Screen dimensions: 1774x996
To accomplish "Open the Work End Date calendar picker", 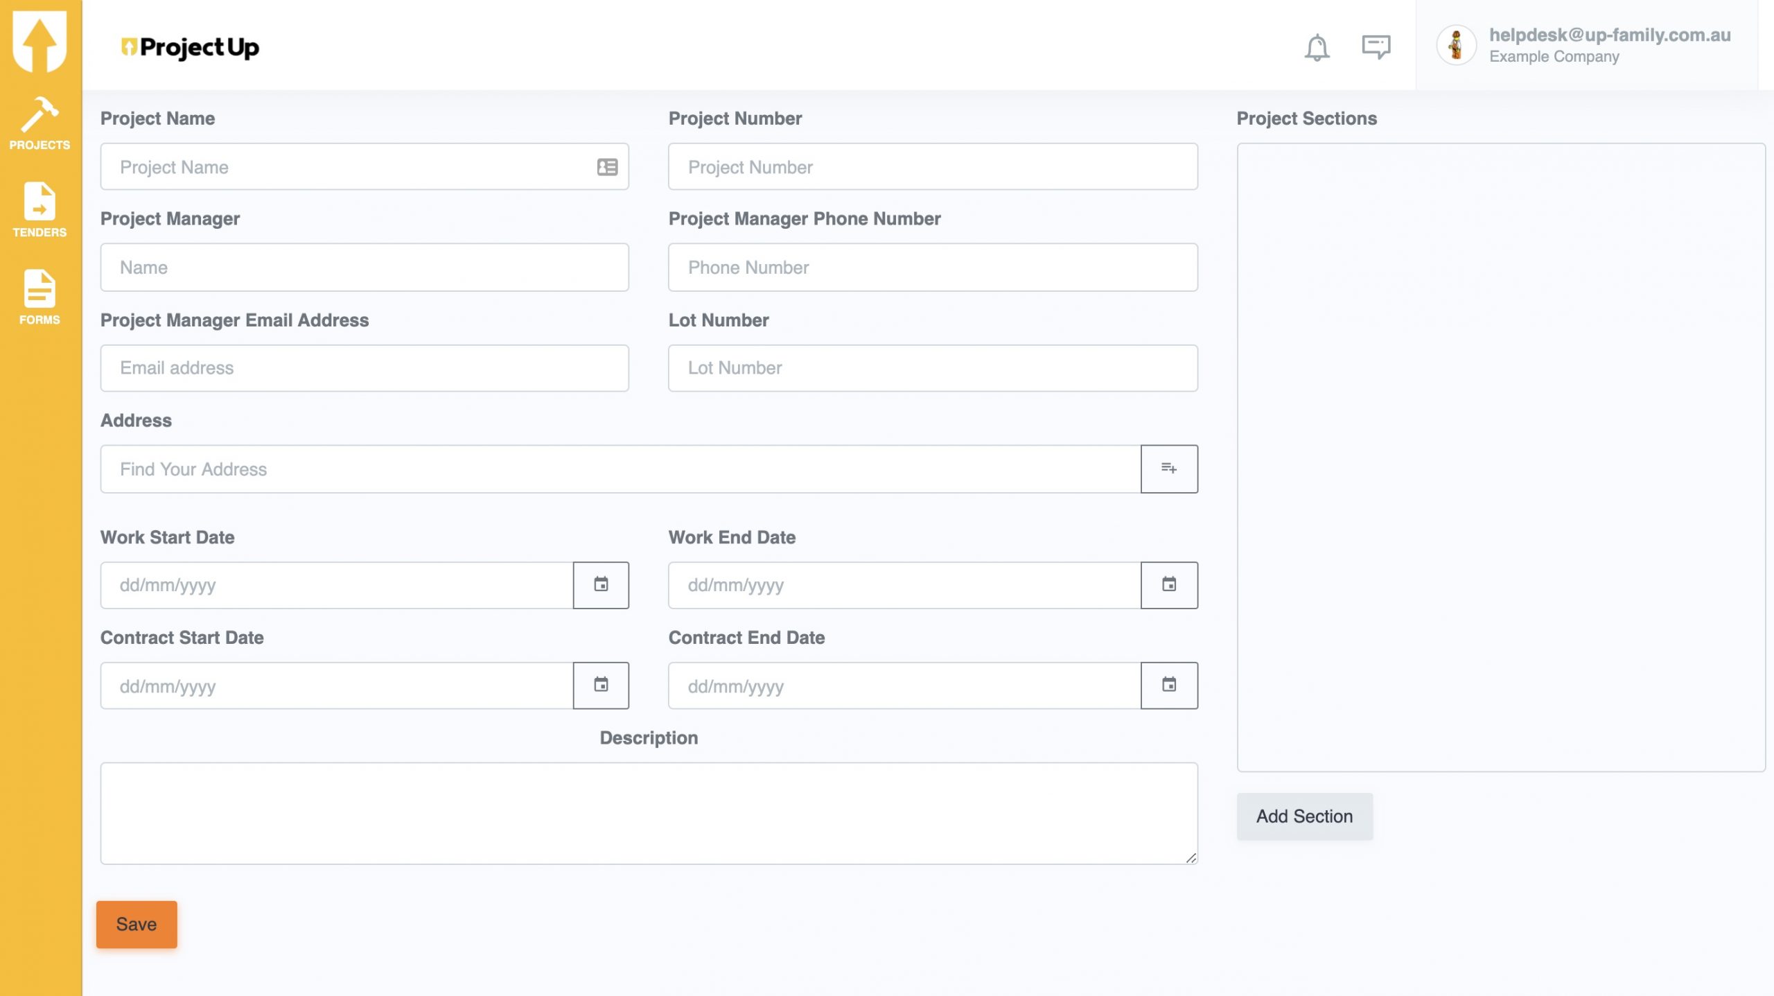I will [x=1169, y=585].
